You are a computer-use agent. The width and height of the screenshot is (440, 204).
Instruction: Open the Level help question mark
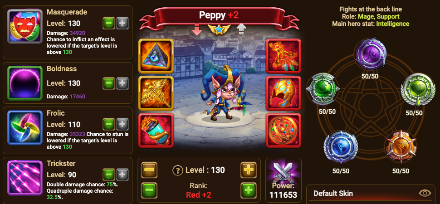click(178, 170)
